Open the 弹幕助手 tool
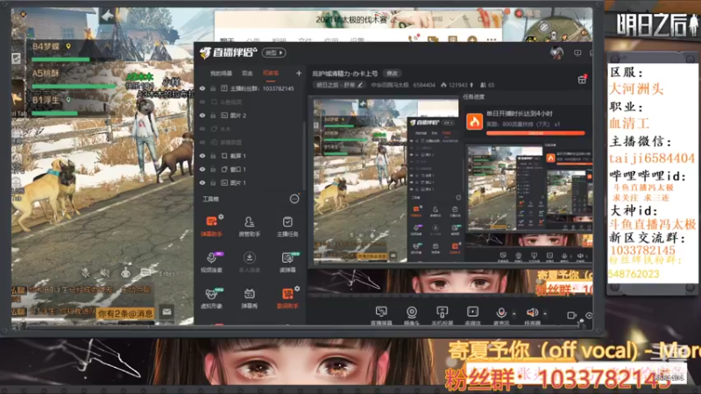The width and height of the screenshot is (701, 394). point(211,225)
